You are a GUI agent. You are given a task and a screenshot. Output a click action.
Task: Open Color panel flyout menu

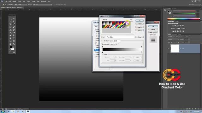(x=201, y=9)
